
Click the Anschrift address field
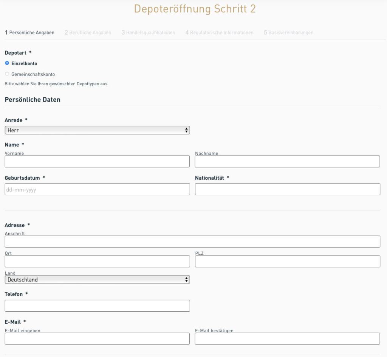192,241
